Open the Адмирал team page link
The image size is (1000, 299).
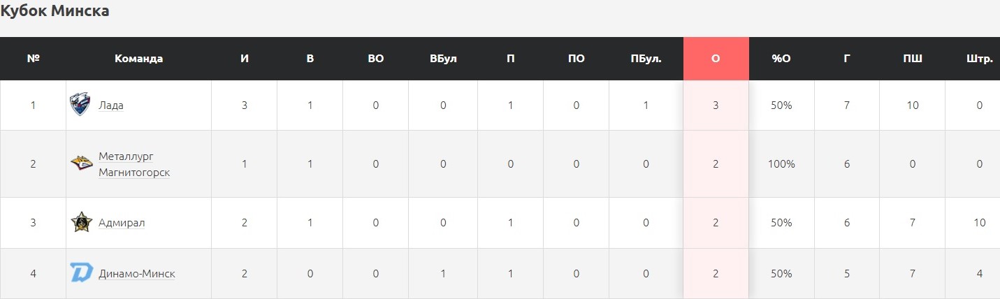[122, 223]
